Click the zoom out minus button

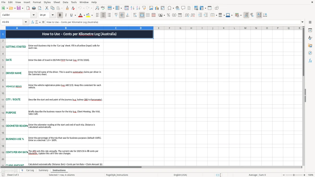(x=284, y=175)
